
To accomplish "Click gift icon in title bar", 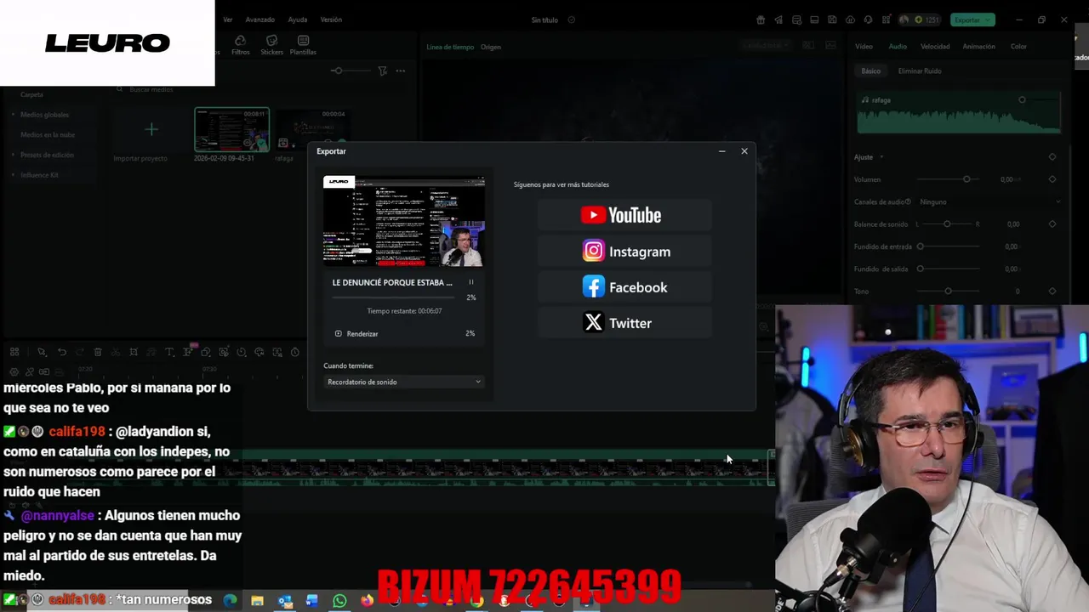I will tap(761, 20).
